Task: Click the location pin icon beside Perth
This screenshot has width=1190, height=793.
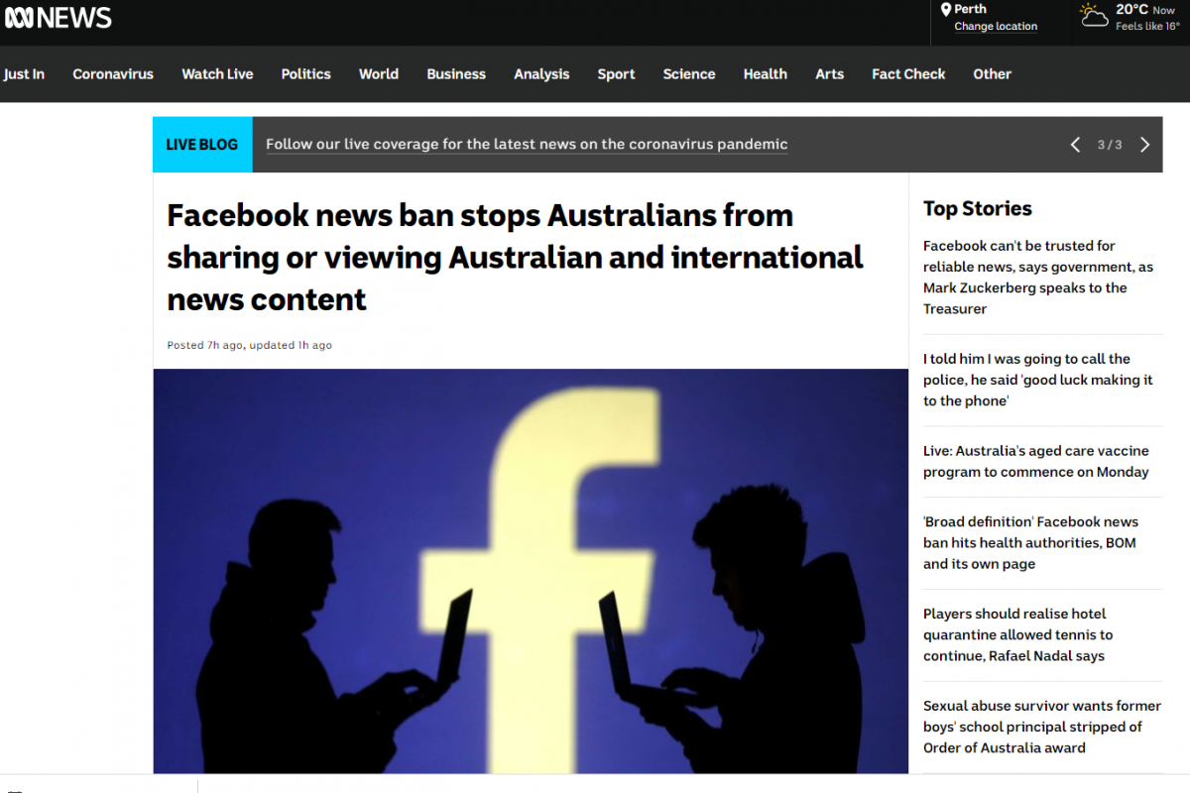Action: (946, 10)
